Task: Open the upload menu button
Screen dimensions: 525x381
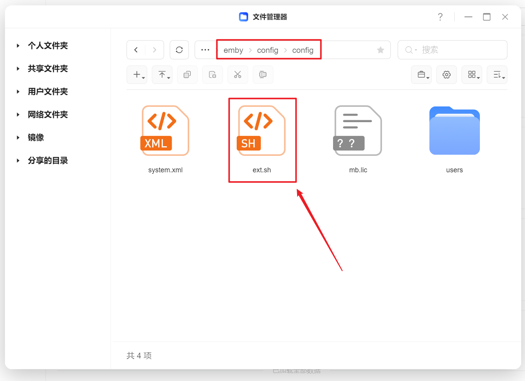Action: tap(162, 75)
